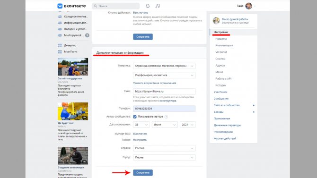The width and height of the screenshot is (317, 178).
Task: Click the group icon beside Подарки и упако
Action: pyautogui.click(x=60, y=29)
